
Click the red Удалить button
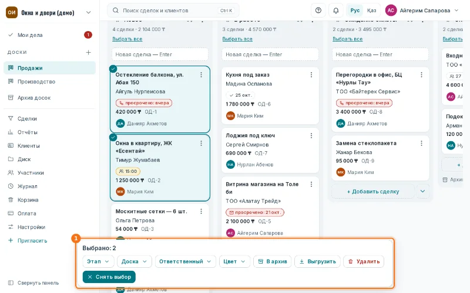tap(364, 261)
